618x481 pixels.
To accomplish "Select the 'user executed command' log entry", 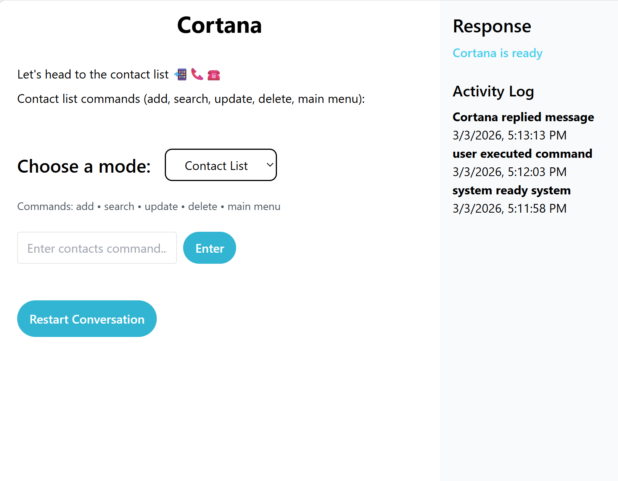I will 522,154.
